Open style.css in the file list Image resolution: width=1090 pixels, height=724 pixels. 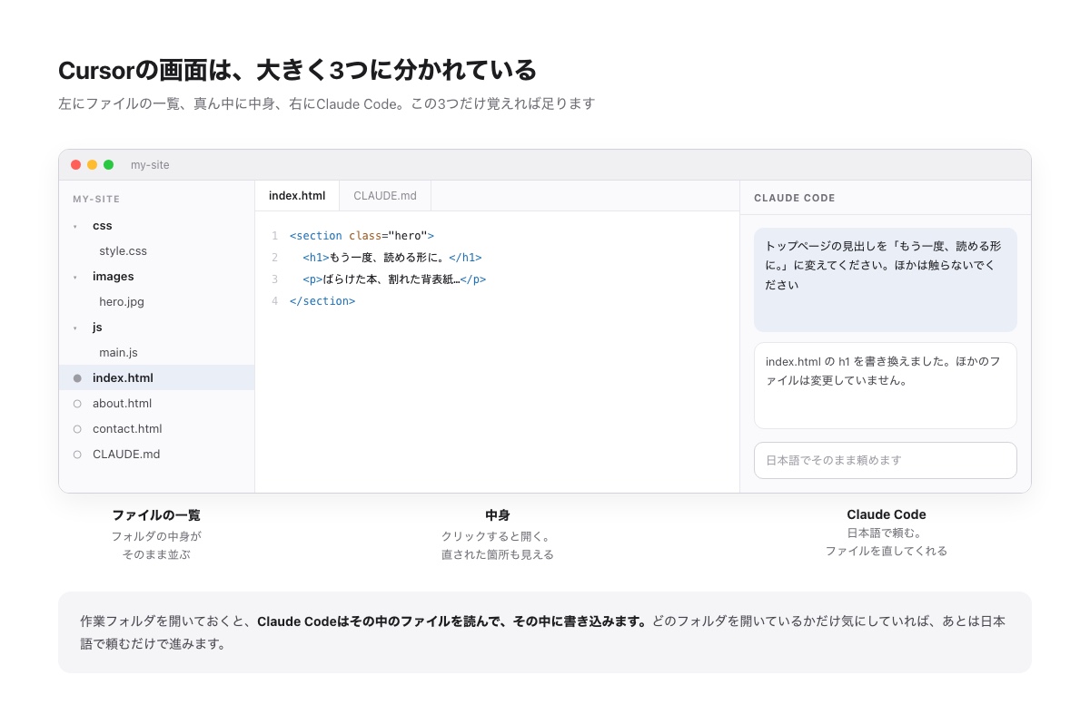123,250
